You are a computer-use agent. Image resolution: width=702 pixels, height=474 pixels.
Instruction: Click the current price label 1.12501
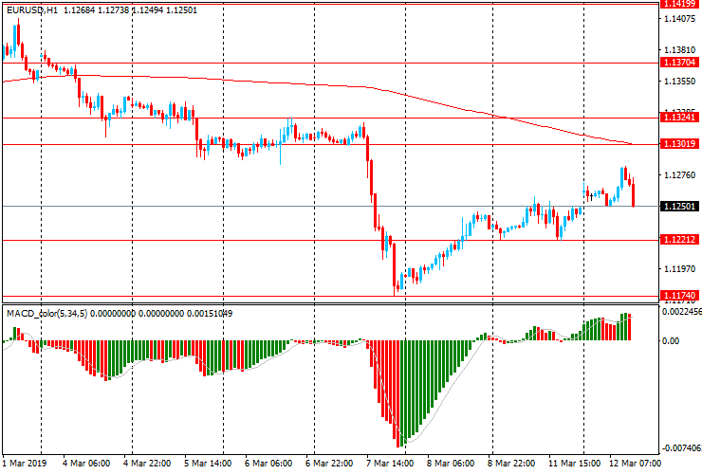point(680,206)
